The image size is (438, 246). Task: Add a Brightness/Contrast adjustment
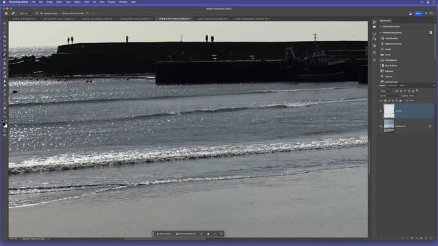click(x=391, y=44)
